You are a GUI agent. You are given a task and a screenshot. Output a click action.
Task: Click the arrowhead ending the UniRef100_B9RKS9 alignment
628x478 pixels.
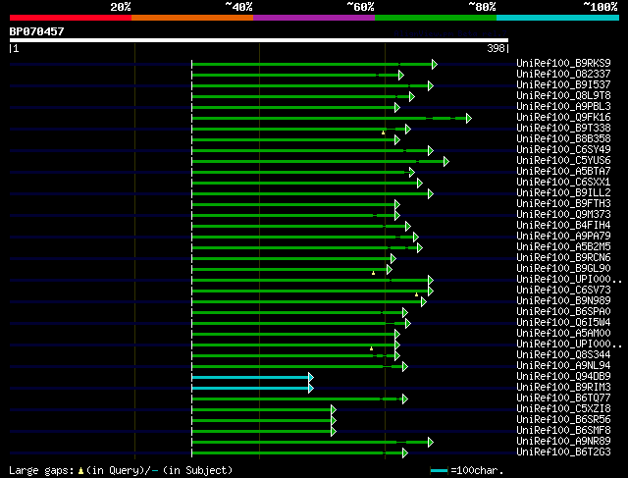tap(435, 64)
